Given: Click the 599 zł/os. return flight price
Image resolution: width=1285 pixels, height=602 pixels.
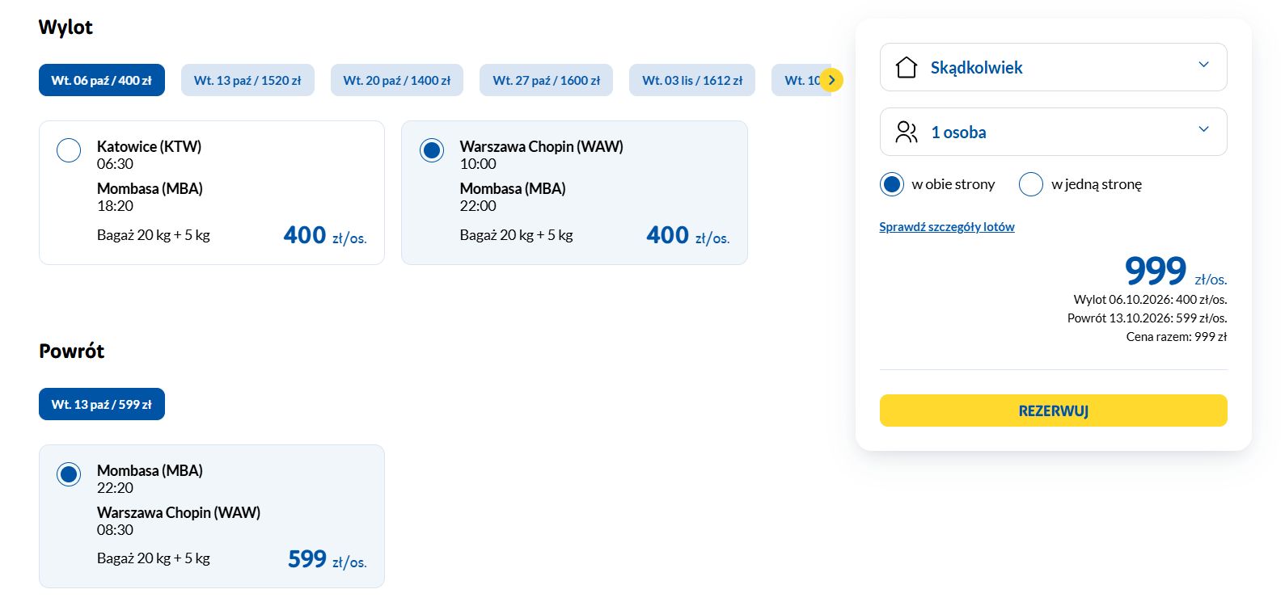Looking at the screenshot, I should 328,559.
